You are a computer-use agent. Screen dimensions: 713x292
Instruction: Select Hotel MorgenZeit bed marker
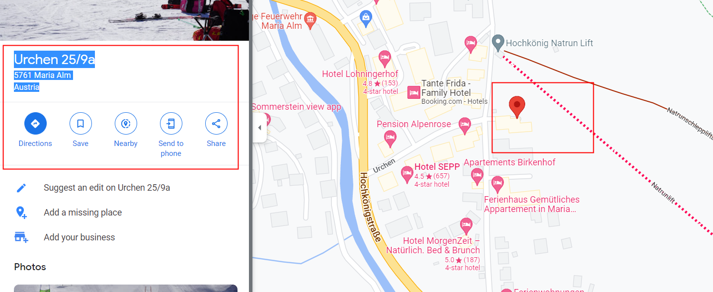point(466,226)
